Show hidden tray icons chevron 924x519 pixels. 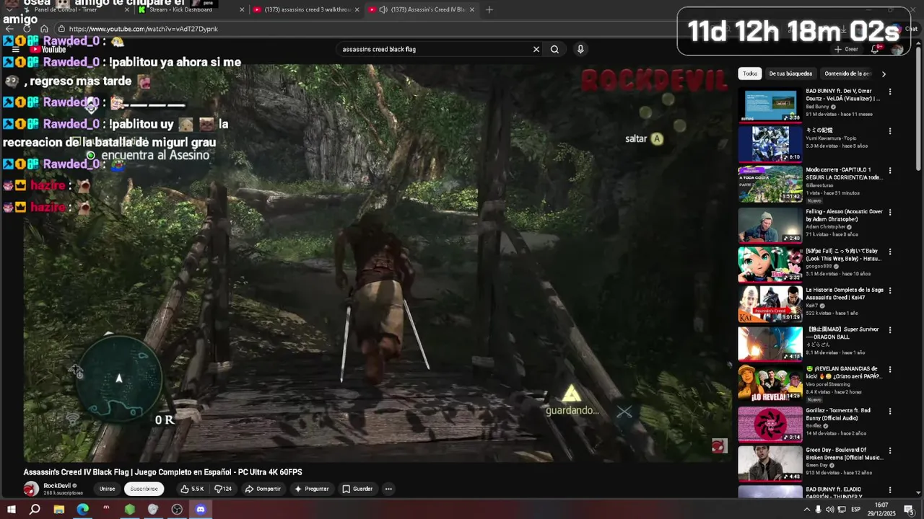click(x=806, y=510)
